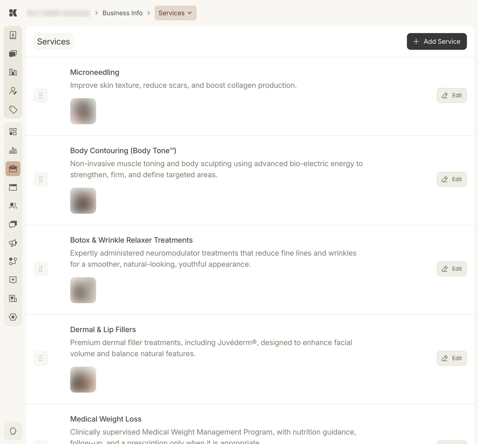Click drag handle for Microneedling row

coord(41,95)
